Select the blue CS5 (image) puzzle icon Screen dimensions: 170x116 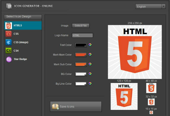click(9, 42)
